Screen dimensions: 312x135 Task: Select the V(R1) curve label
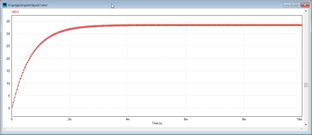pyautogui.click(x=15, y=12)
